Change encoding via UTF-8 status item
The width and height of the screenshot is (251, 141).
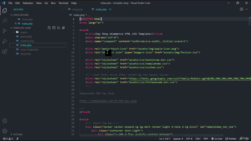click(x=189, y=139)
